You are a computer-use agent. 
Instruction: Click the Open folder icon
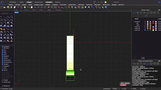(x=5, y=7)
